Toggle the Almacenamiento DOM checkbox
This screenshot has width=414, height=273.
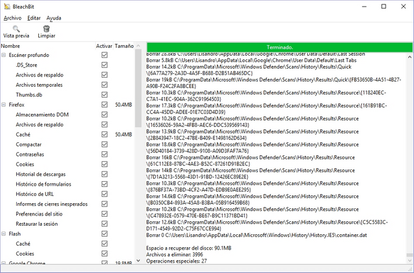pyautogui.click(x=105, y=115)
